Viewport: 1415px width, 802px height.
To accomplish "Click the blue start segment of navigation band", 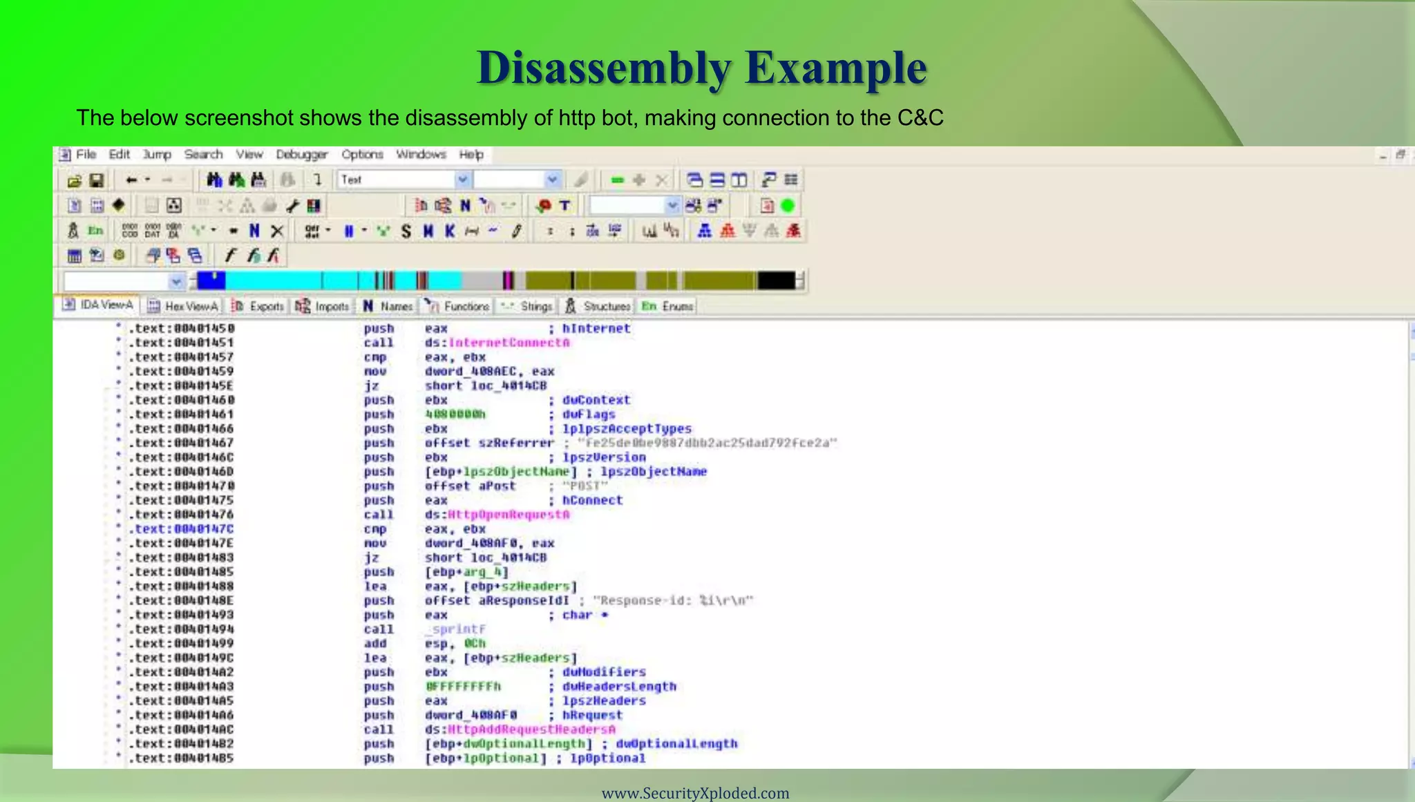I will pyautogui.click(x=211, y=280).
